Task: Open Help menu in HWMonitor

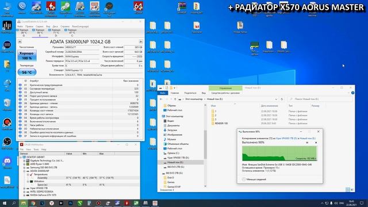Action: pyautogui.click(x=44, y=149)
